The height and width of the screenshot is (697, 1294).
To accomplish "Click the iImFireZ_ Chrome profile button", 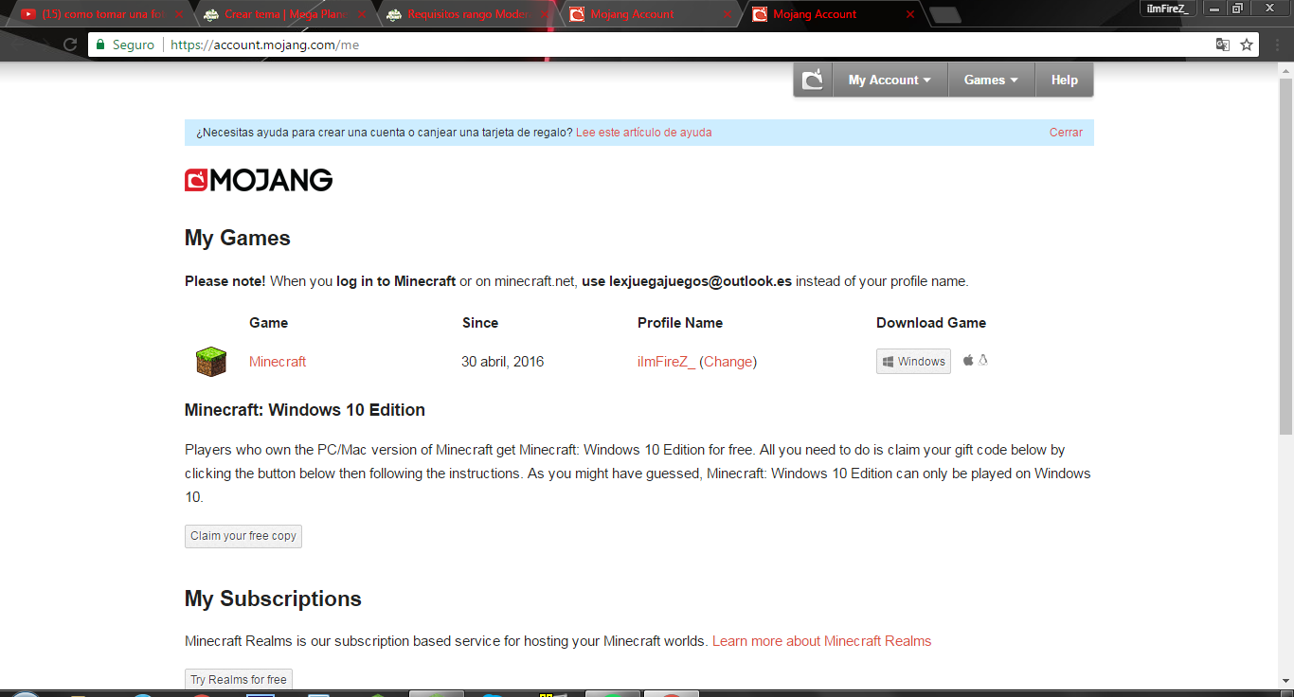I will tap(1167, 9).
